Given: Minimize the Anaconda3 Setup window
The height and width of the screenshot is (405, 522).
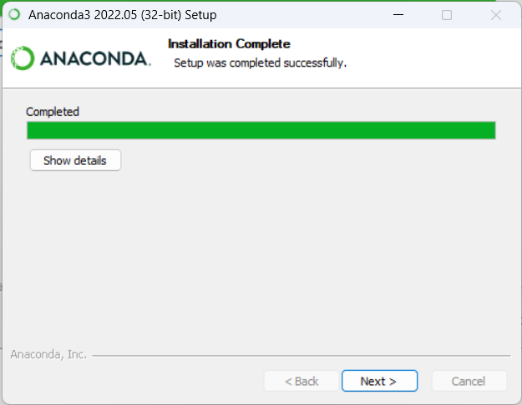Looking at the screenshot, I should click(398, 15).
